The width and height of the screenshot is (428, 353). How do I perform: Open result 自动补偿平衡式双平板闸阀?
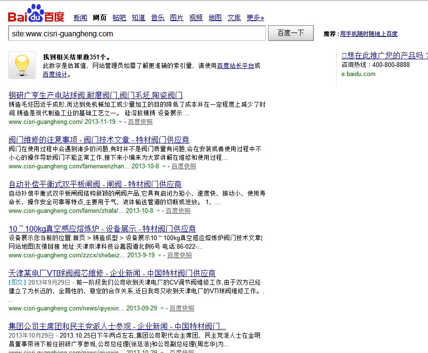95,184
